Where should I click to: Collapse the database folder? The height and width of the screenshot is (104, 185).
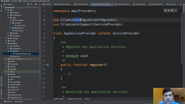(6, 43)
